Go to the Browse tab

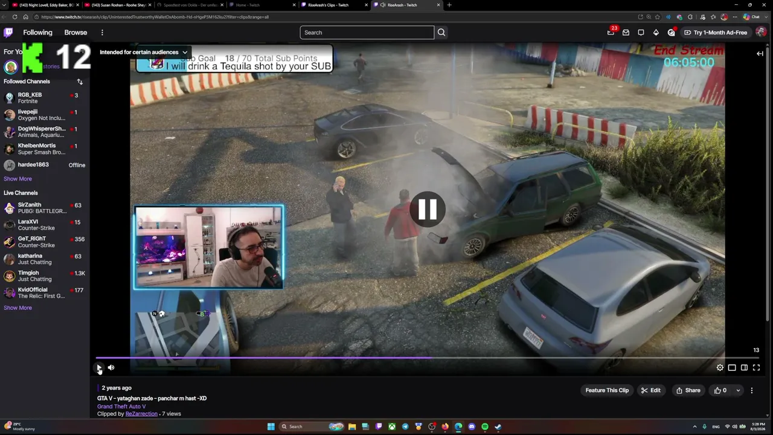[75, 33]
